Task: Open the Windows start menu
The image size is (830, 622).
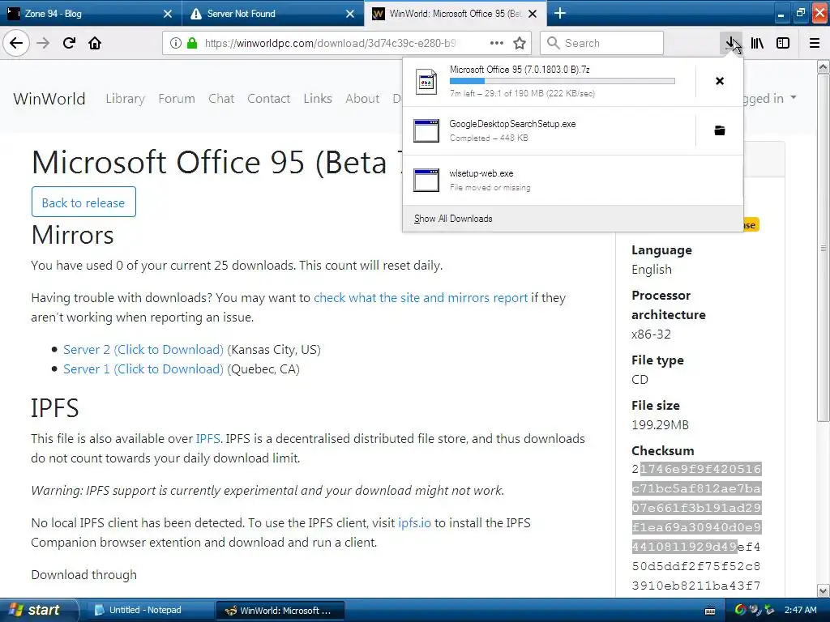Action: [x=38, y=610]
